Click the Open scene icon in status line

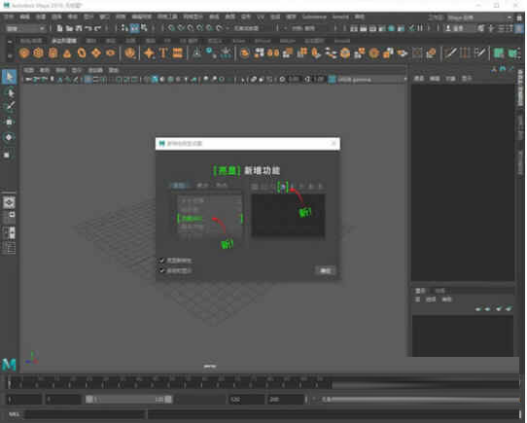coord(69,28)
